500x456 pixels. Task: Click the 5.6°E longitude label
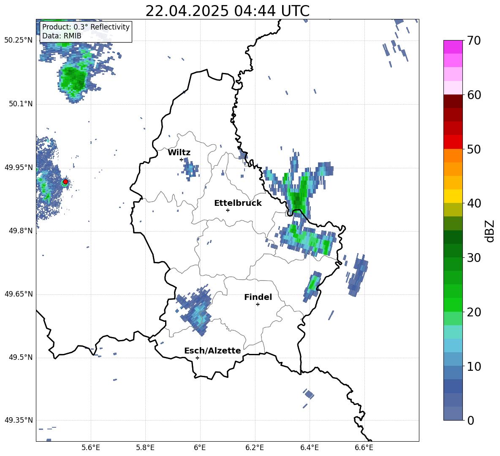(91, 448)
